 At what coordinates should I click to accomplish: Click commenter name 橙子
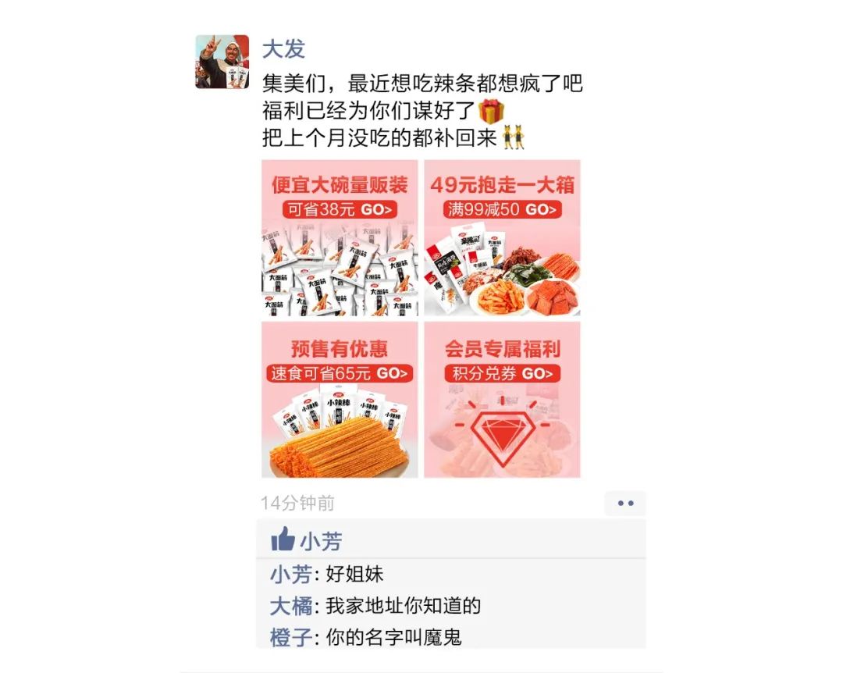click(291, 638)
